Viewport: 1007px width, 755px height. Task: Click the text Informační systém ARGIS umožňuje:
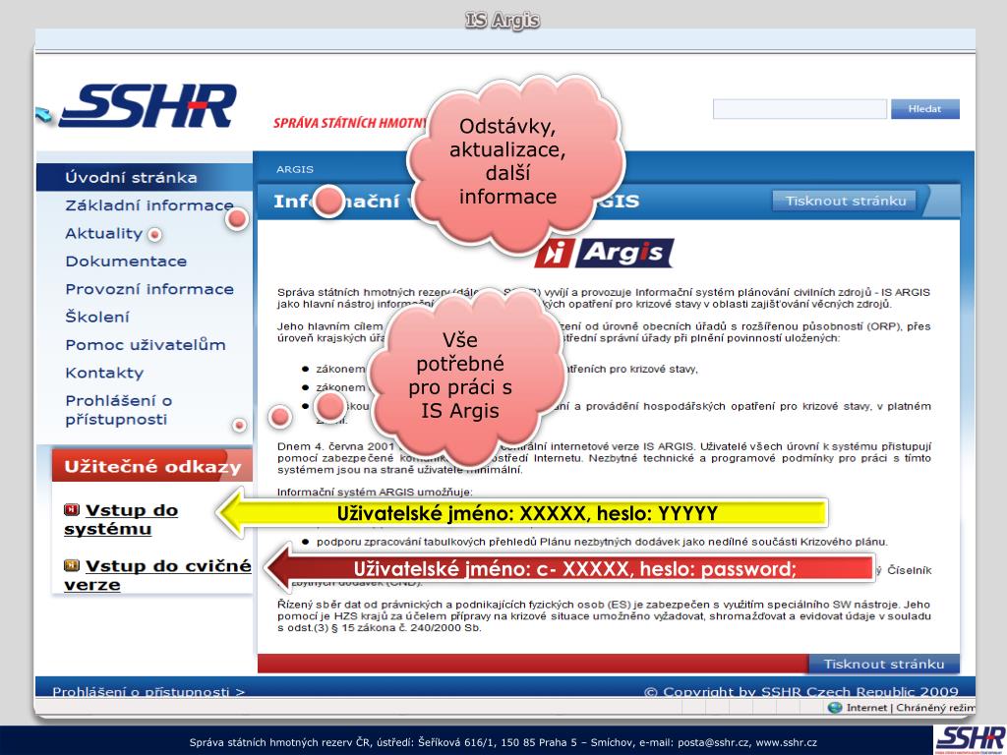(x=375, y=493)
